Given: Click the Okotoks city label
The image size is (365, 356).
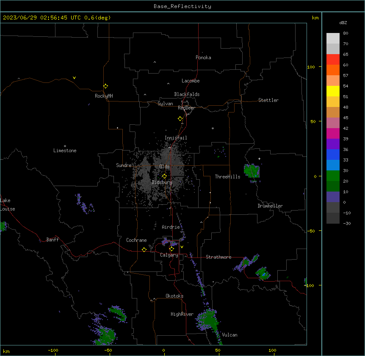Looking at the screenshot, I should 174,296.
